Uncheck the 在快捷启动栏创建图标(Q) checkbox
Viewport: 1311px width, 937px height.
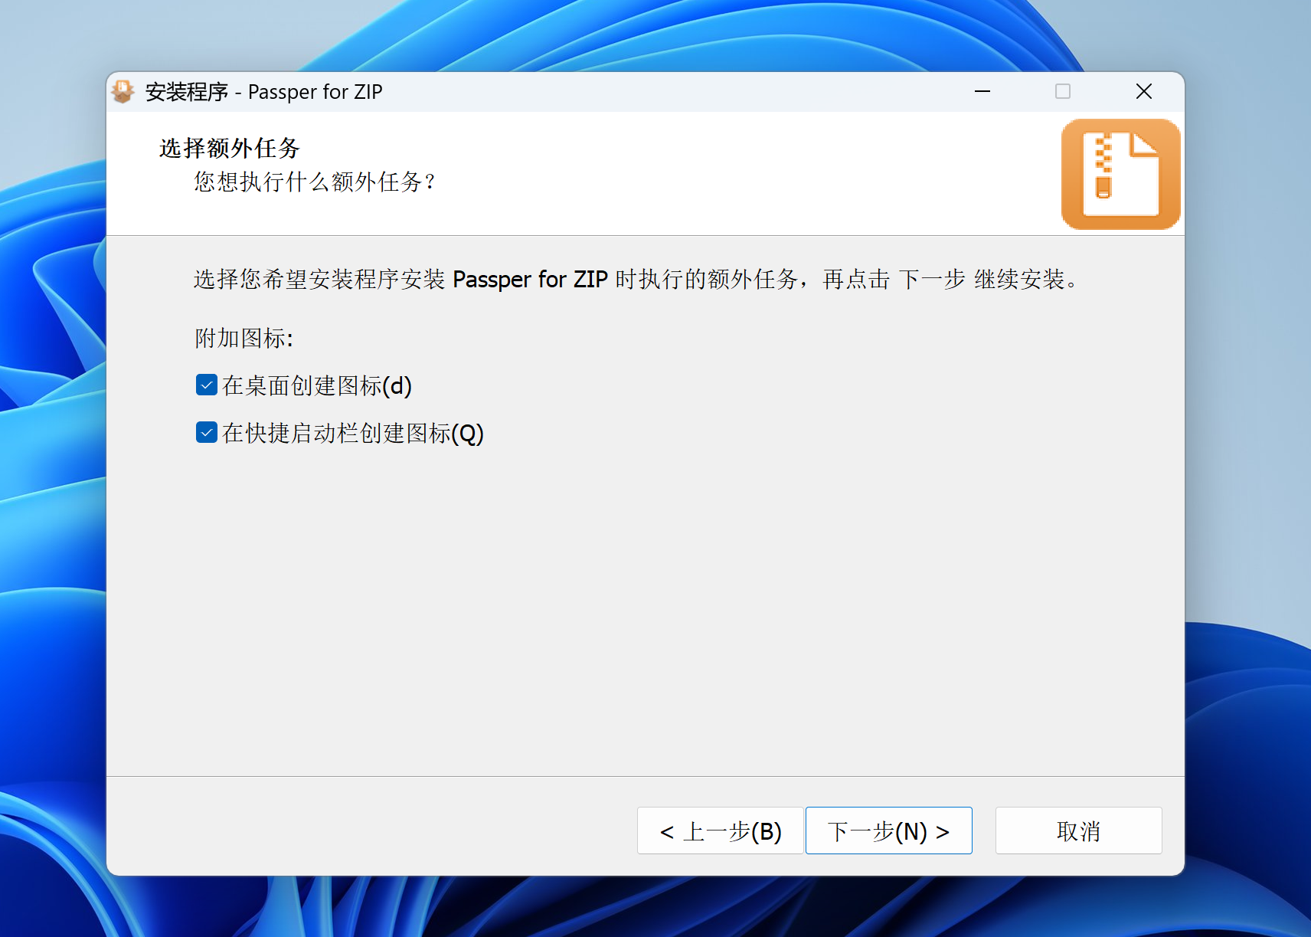click(x=207, y=433)
